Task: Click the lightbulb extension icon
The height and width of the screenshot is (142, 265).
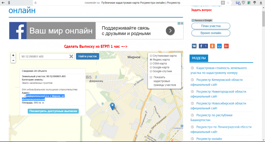Action: tap(254, 3)
